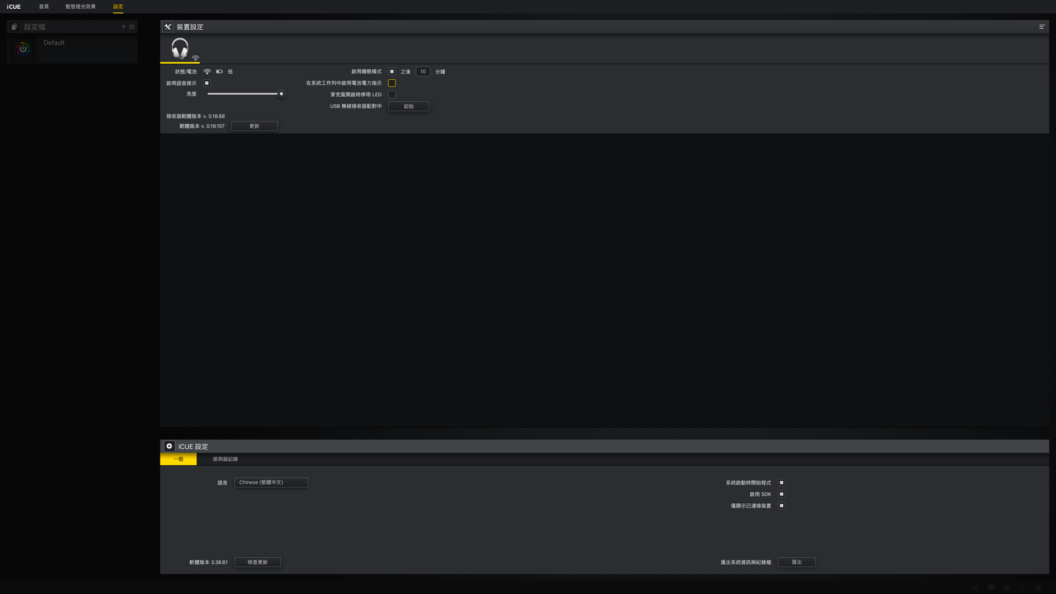1056x594 pixels.
Task: Select the wireless headset device icon
Action: [180, 49]
